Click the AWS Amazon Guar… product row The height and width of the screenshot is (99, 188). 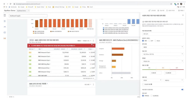click(x=61, y=60)
